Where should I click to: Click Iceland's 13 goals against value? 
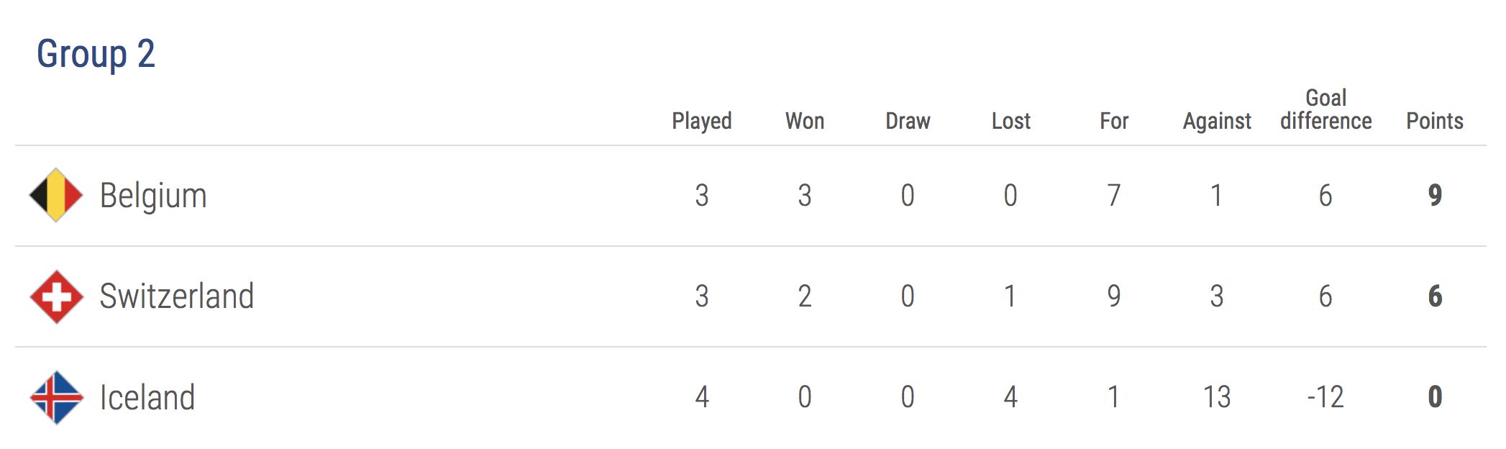(1217, 397)
